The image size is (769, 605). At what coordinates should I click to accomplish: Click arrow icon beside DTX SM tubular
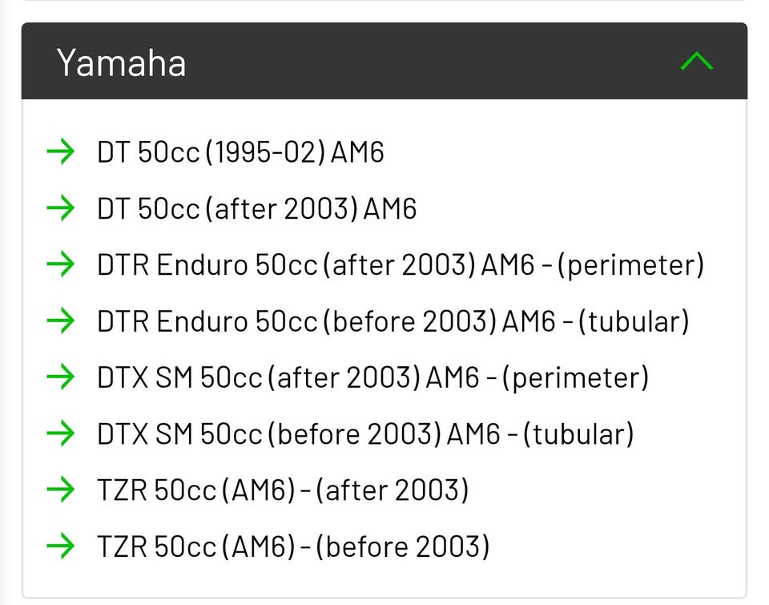(x=61, y=434)
